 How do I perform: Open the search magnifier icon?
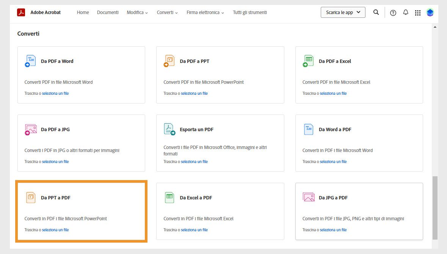(376, 13)
